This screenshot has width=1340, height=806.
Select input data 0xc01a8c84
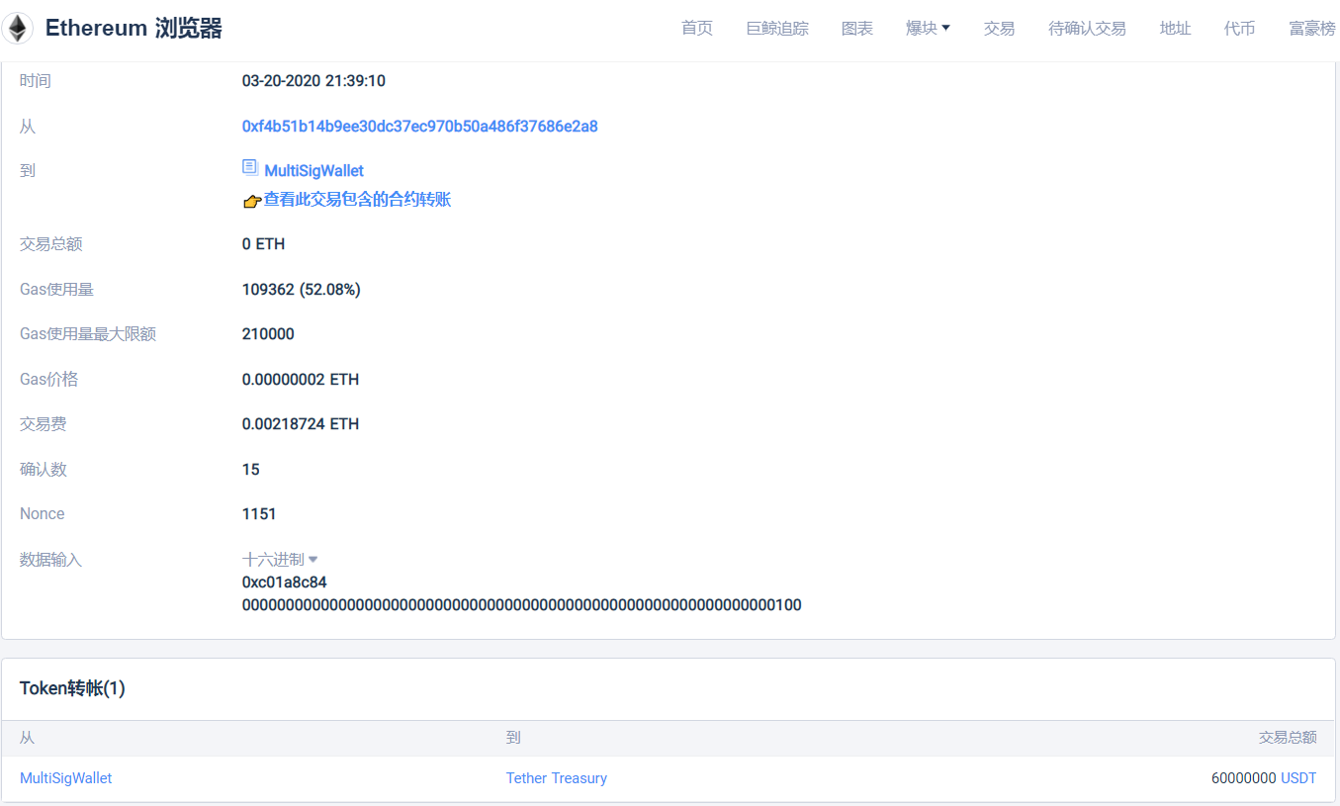(x=285, y=582)
